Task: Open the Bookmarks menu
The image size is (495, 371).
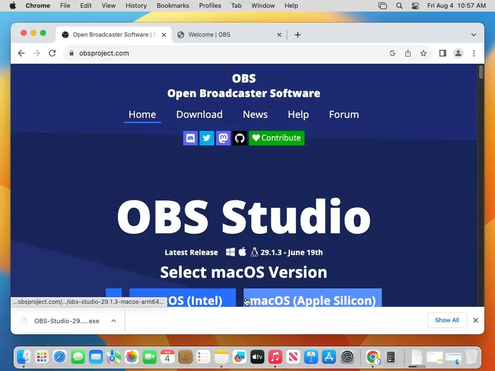Action: (173, 6)
